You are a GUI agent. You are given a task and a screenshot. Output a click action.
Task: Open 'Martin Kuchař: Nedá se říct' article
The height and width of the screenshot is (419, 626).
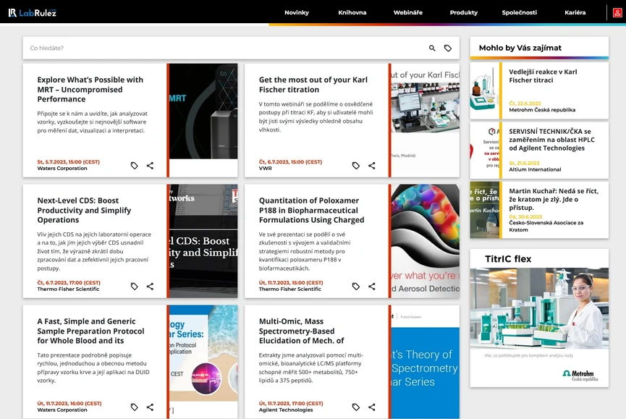pos(554,199)
